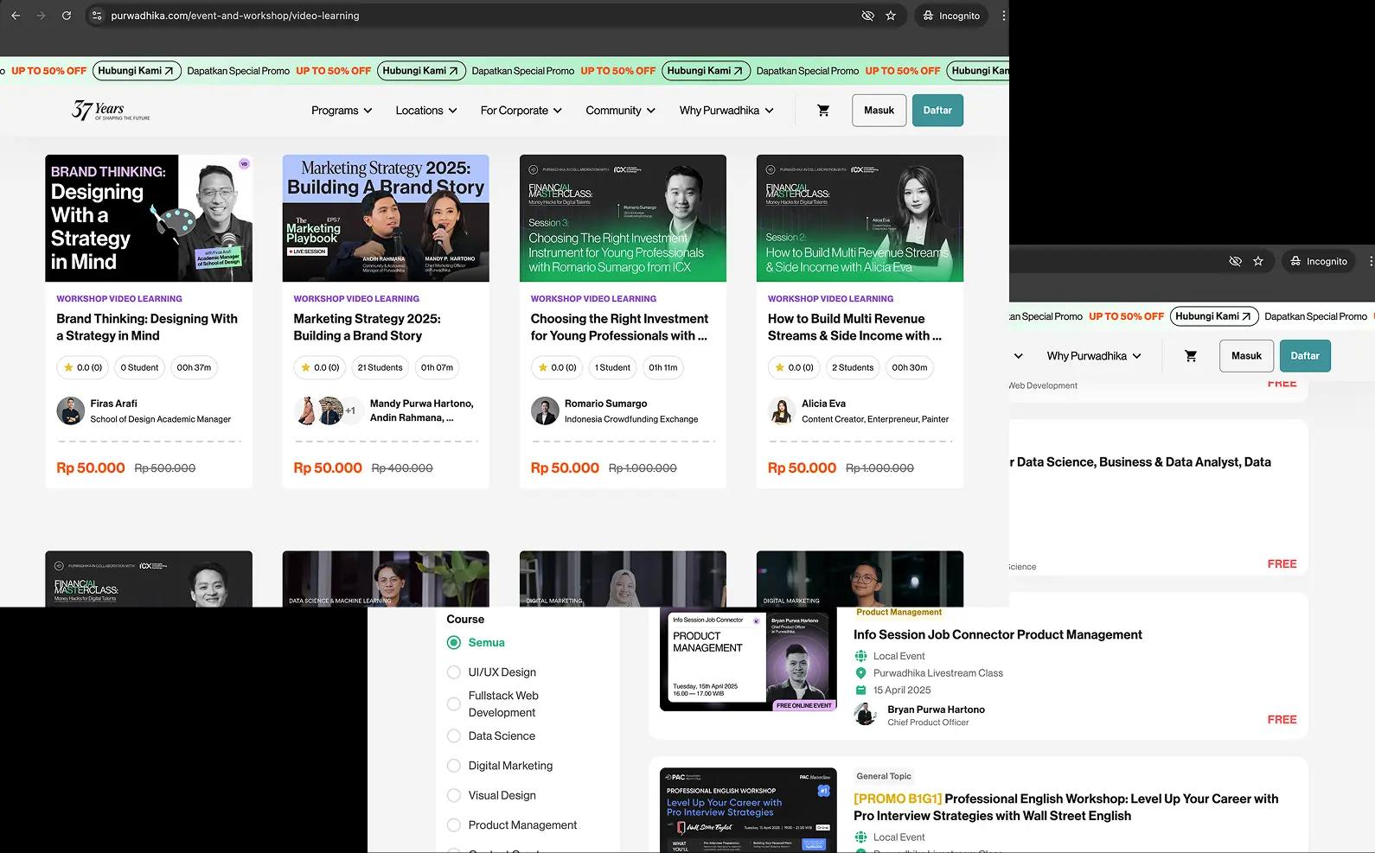The width and height of the screenshot is (1375, 853).
Task: Click Romario Sumargo instructor avatar
Action: click(545, 411)
